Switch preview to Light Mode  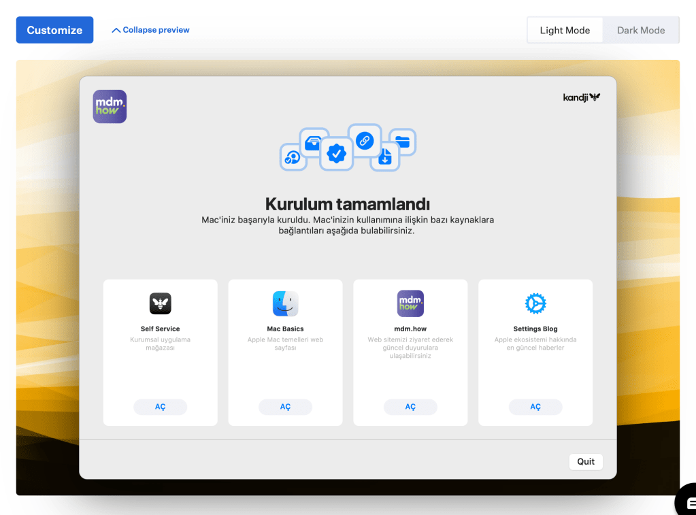click(x=565, y=31)
